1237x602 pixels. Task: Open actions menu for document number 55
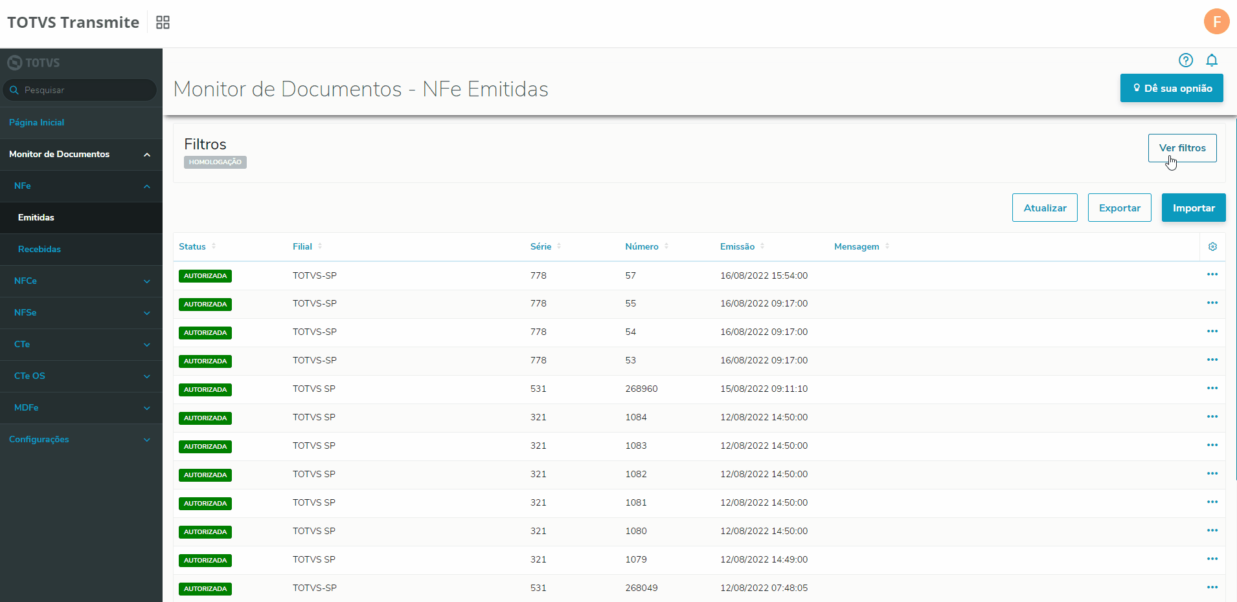(1212, 303)
